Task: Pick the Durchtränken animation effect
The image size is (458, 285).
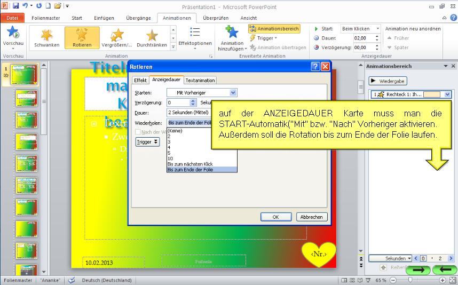Action: coord(152,36)
